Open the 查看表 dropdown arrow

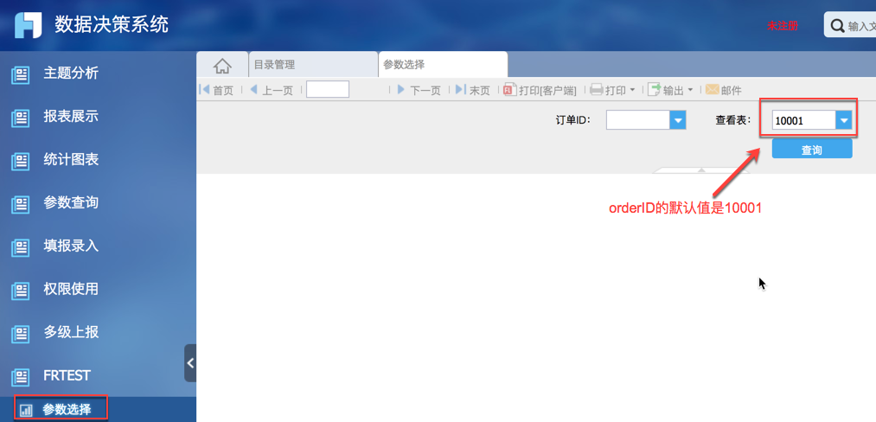(x=844, y=119)
